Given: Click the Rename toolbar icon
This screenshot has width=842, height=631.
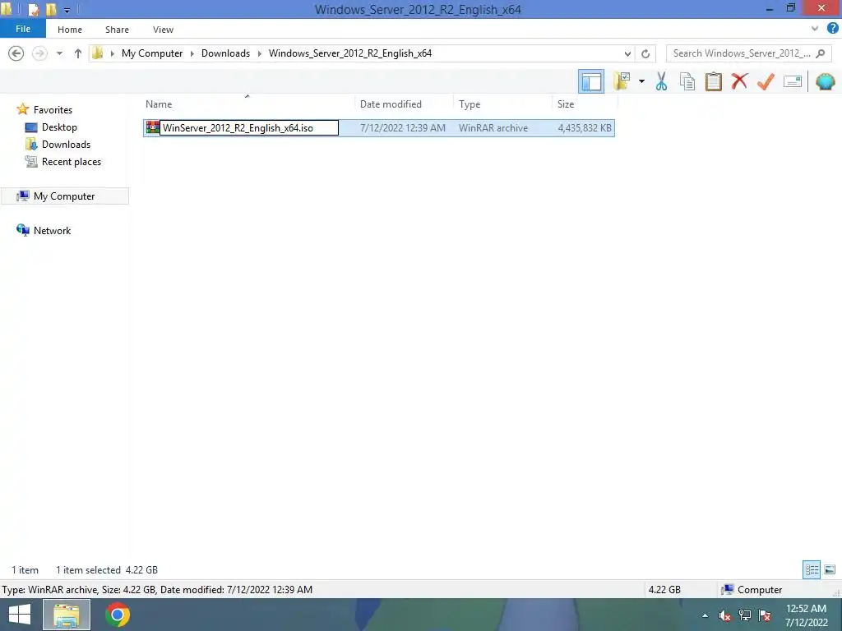Looking at the screenshot, I should click(793, 81).
